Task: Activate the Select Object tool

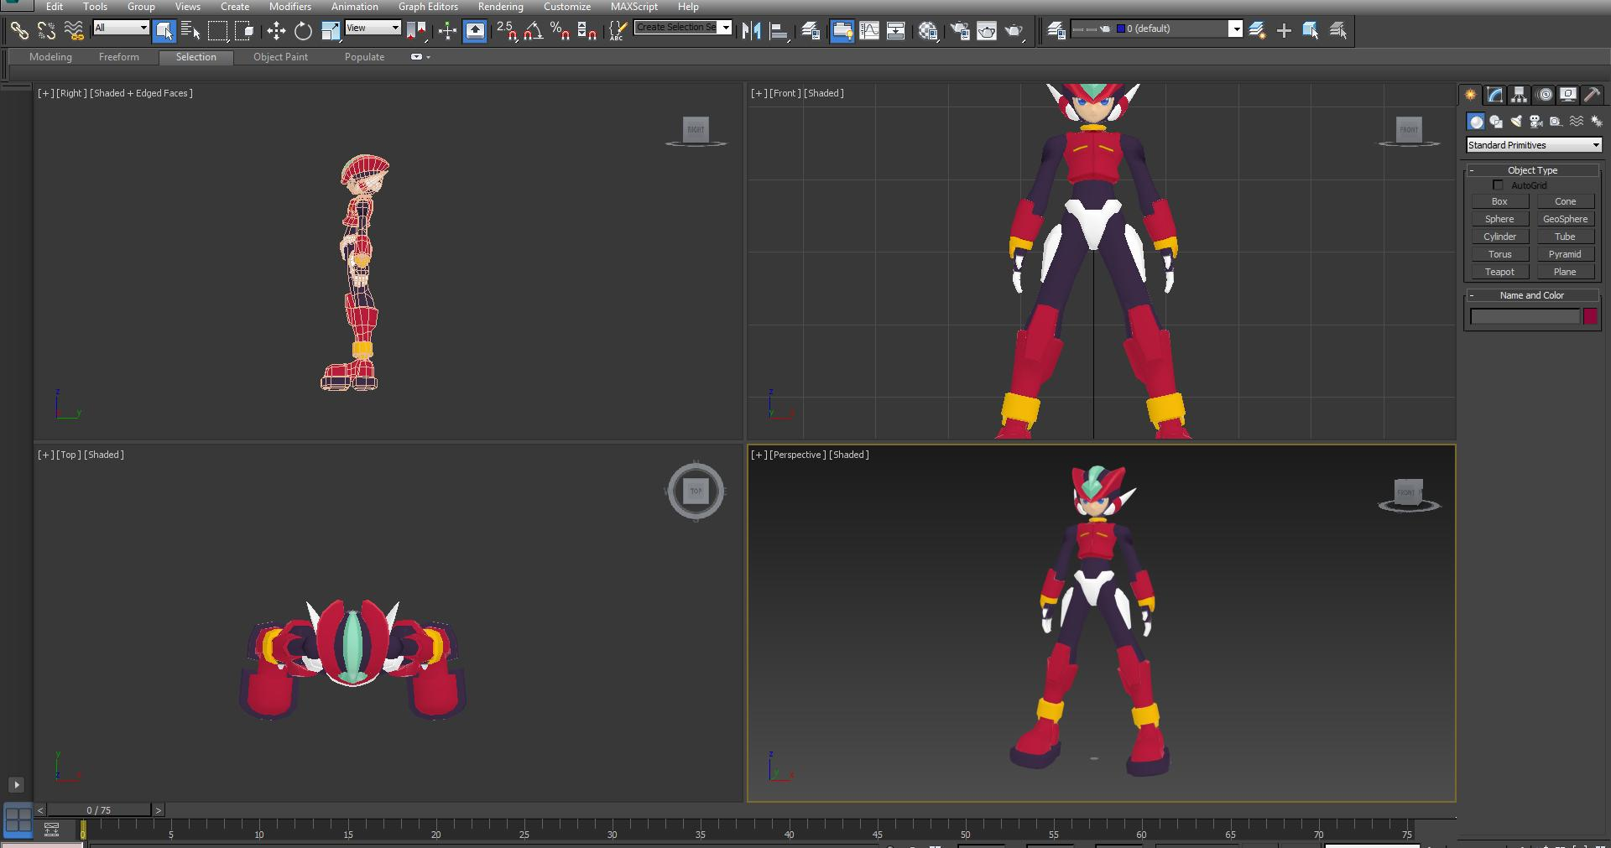Action: (x=164, y=31)
